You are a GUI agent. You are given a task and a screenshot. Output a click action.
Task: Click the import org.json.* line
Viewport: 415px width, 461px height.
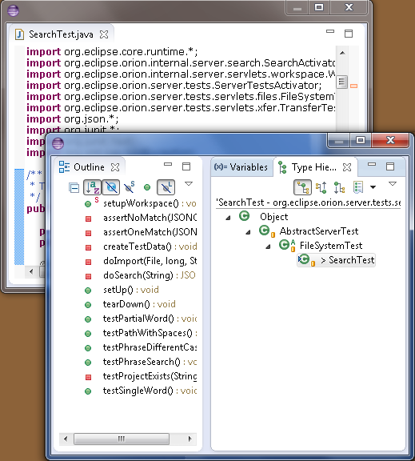tap(73, 119)
